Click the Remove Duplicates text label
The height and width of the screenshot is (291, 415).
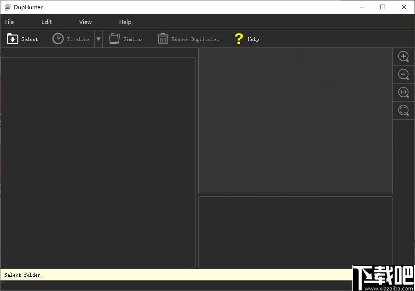pyautogui.click(x=196, y=39)
